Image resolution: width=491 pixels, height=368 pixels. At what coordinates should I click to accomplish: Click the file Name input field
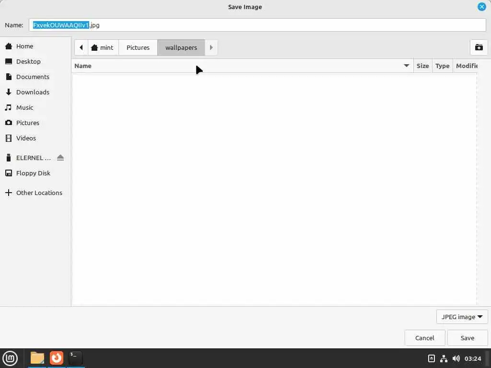[257, 25]
